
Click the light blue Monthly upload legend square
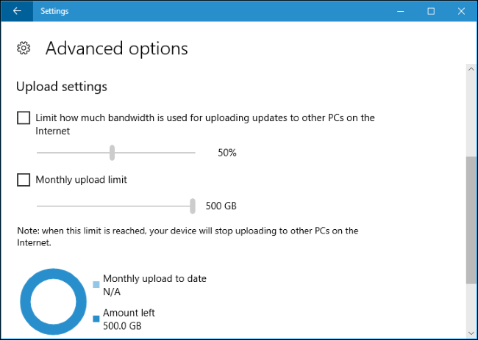[x=96, y=284]
